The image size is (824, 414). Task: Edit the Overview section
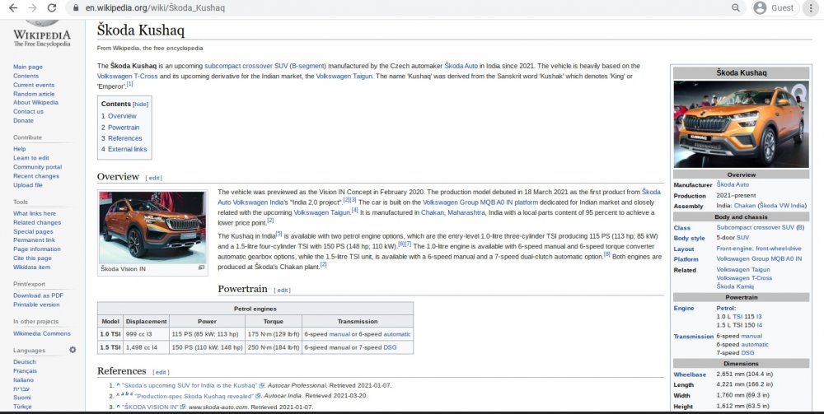[154, 178]
